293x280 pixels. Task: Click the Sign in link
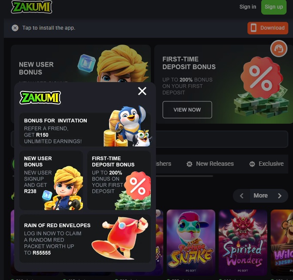click(x=247, y=7)
